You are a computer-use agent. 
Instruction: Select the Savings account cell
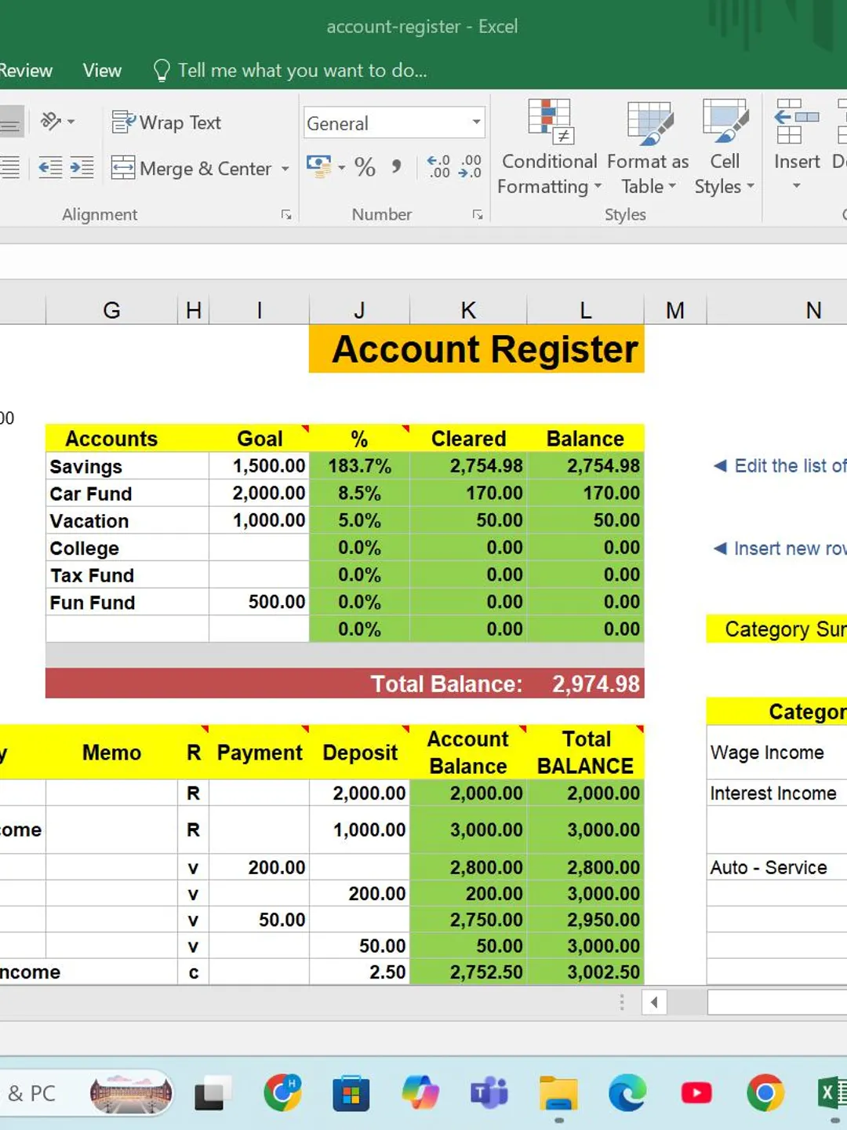coord(127,466)
